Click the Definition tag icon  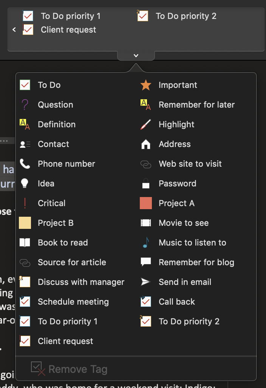25,124
